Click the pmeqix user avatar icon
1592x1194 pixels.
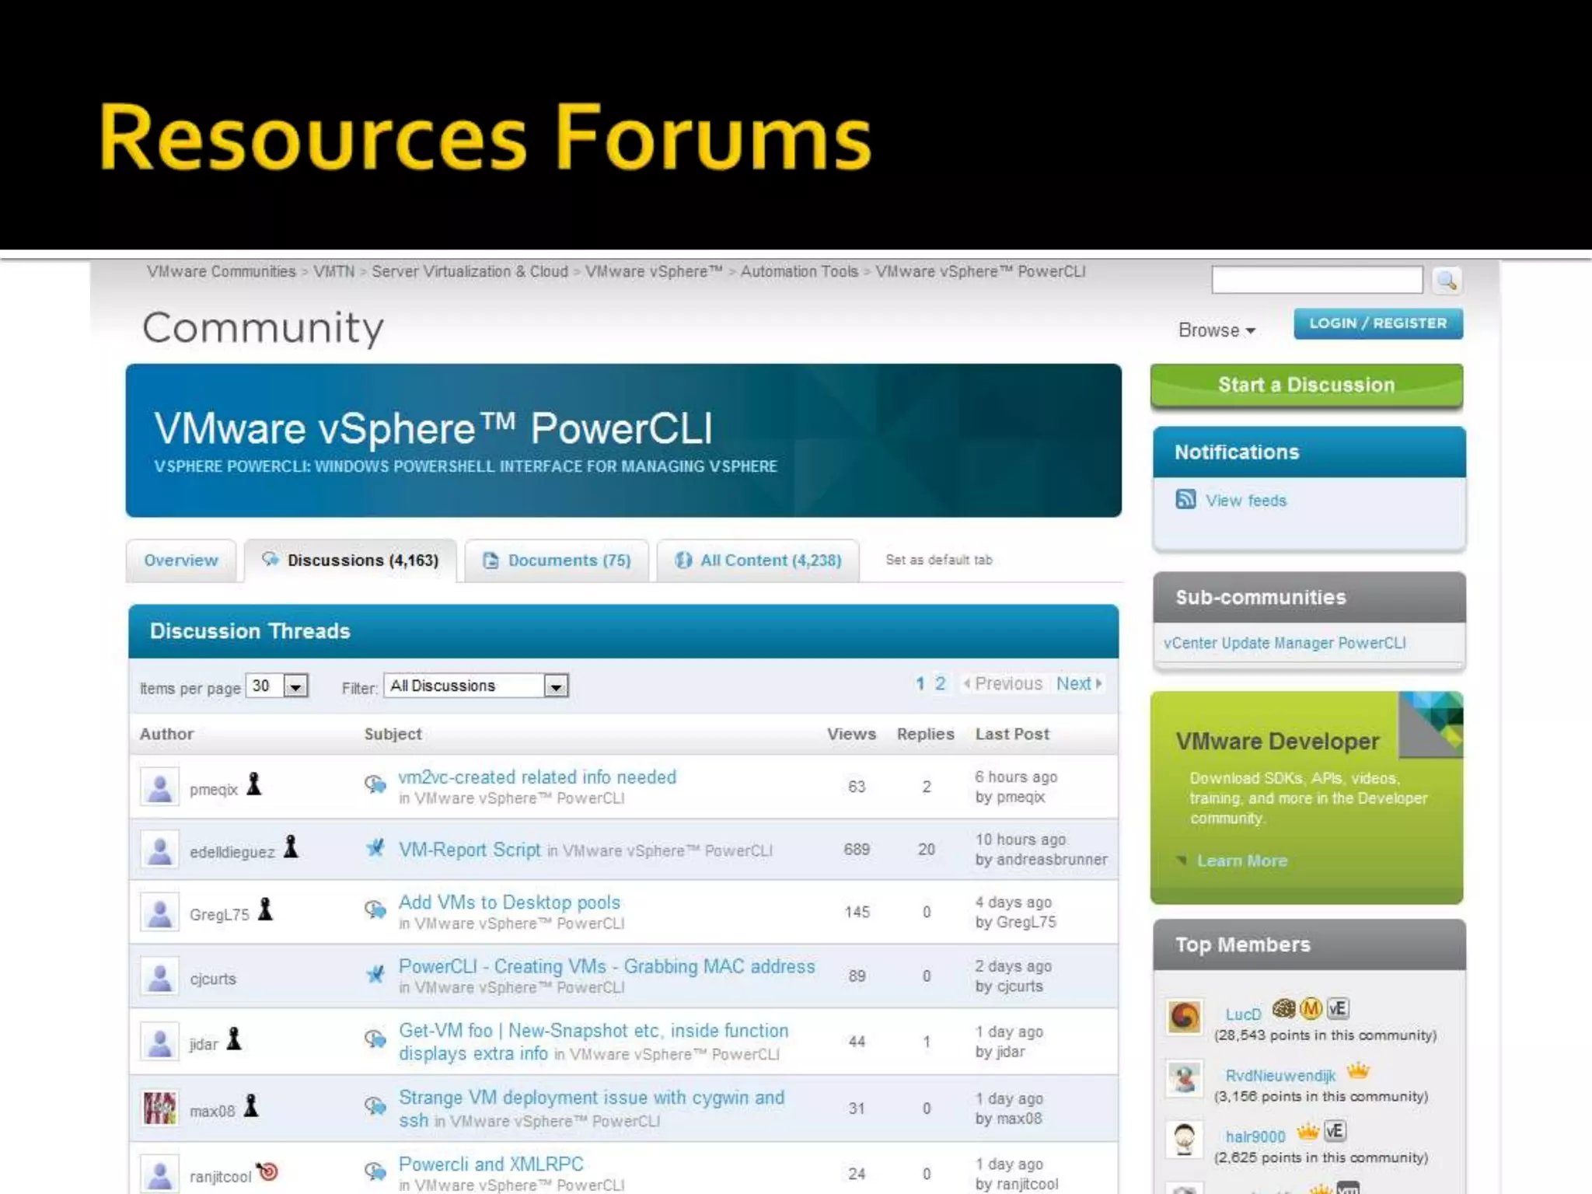160,787
